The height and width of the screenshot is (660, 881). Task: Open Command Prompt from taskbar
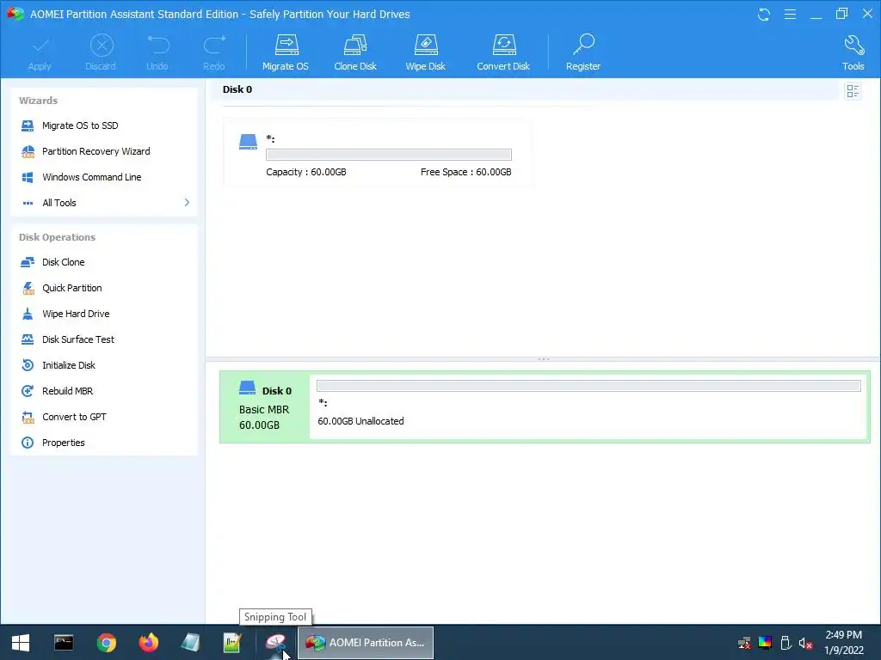[64, 643]
